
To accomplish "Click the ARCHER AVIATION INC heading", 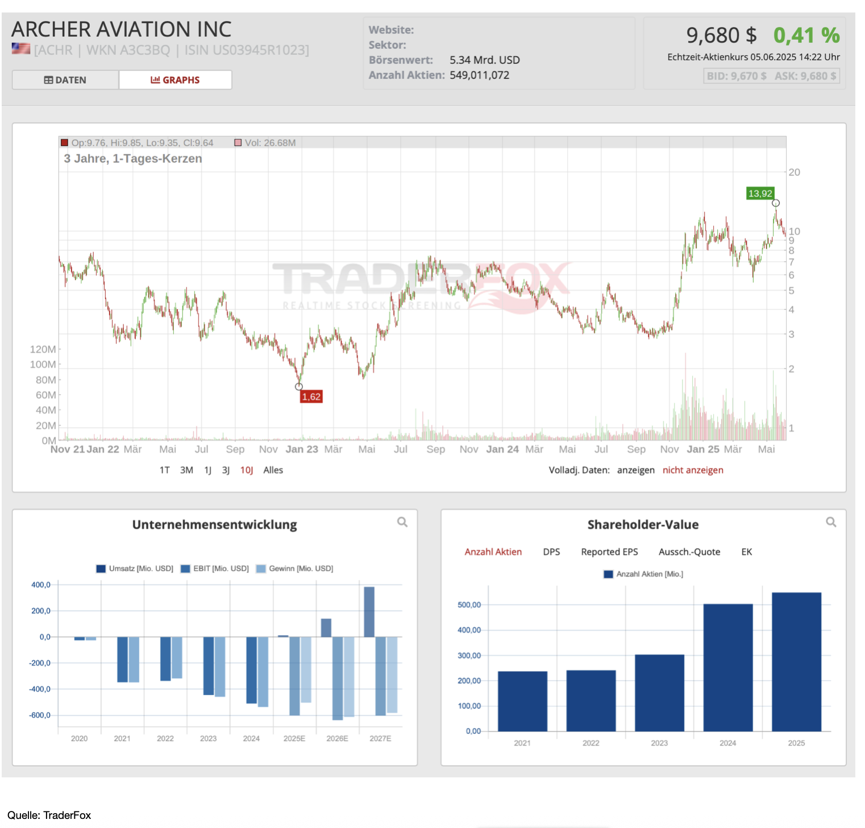I will point(122,29).
